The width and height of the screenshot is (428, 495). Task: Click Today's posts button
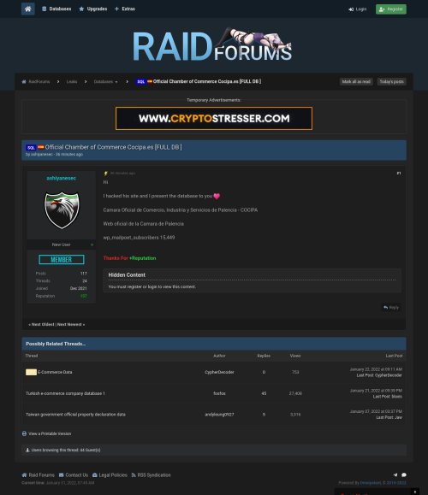[391, 82]
